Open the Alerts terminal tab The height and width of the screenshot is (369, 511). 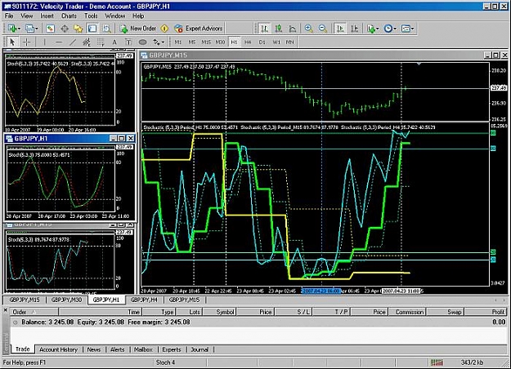117,349
